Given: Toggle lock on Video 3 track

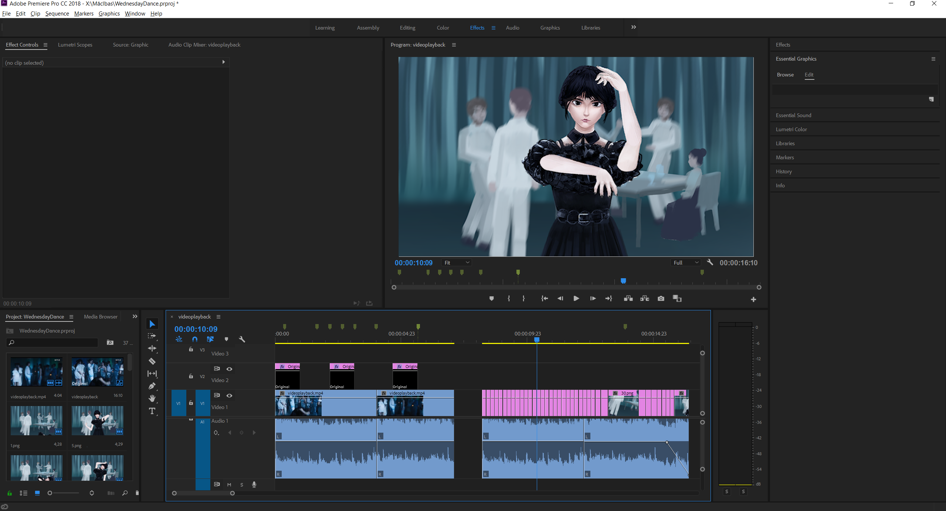Looking at the screenshot, I should [x=191, y=350].
